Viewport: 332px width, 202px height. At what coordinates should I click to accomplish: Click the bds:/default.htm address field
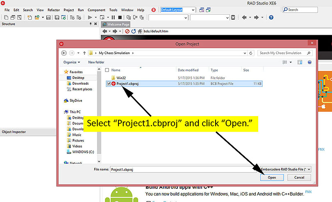click(237, 31)
